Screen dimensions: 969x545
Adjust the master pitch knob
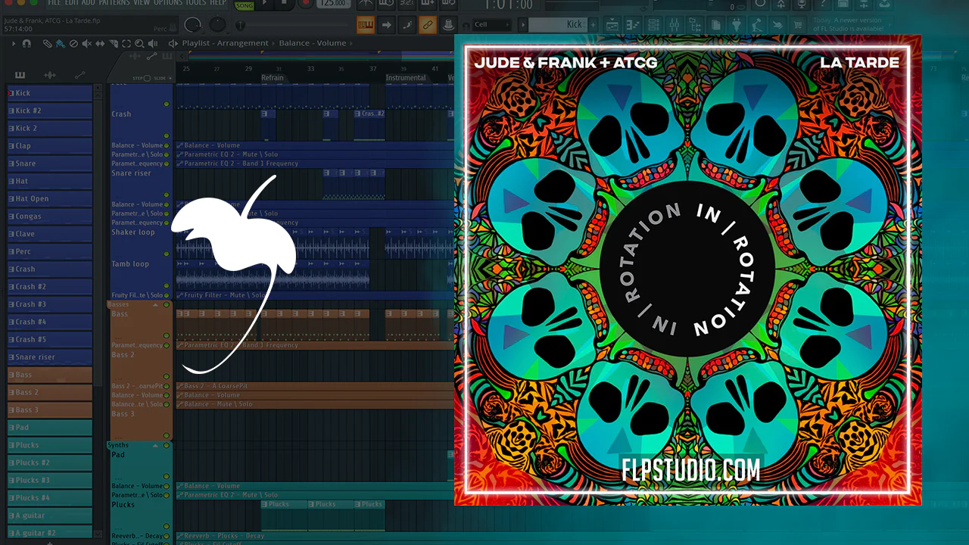point(218,25)
